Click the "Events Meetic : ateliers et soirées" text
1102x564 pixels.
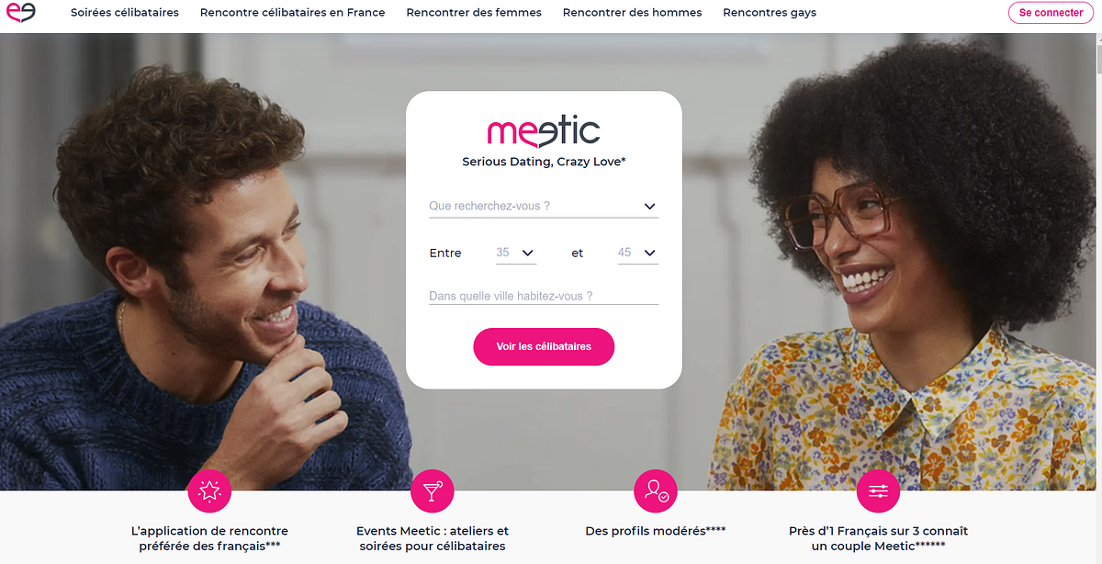coord(433,538)
